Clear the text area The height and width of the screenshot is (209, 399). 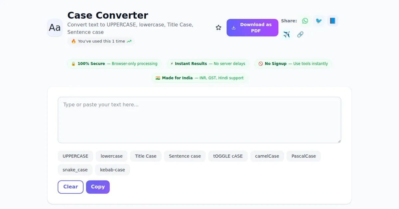70,187
